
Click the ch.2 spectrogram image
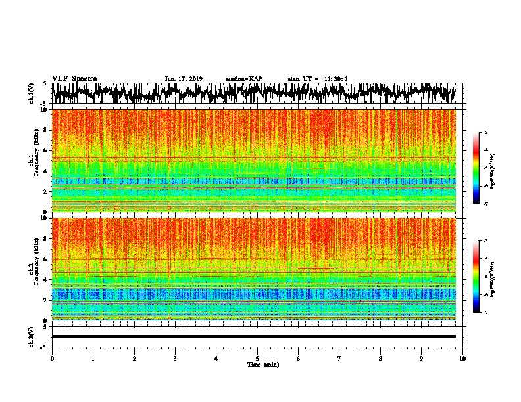pyautogui.click(x=254, y=269)
